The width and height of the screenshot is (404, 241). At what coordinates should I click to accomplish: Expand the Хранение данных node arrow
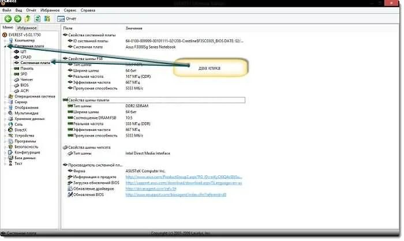[x=5, y=119]
